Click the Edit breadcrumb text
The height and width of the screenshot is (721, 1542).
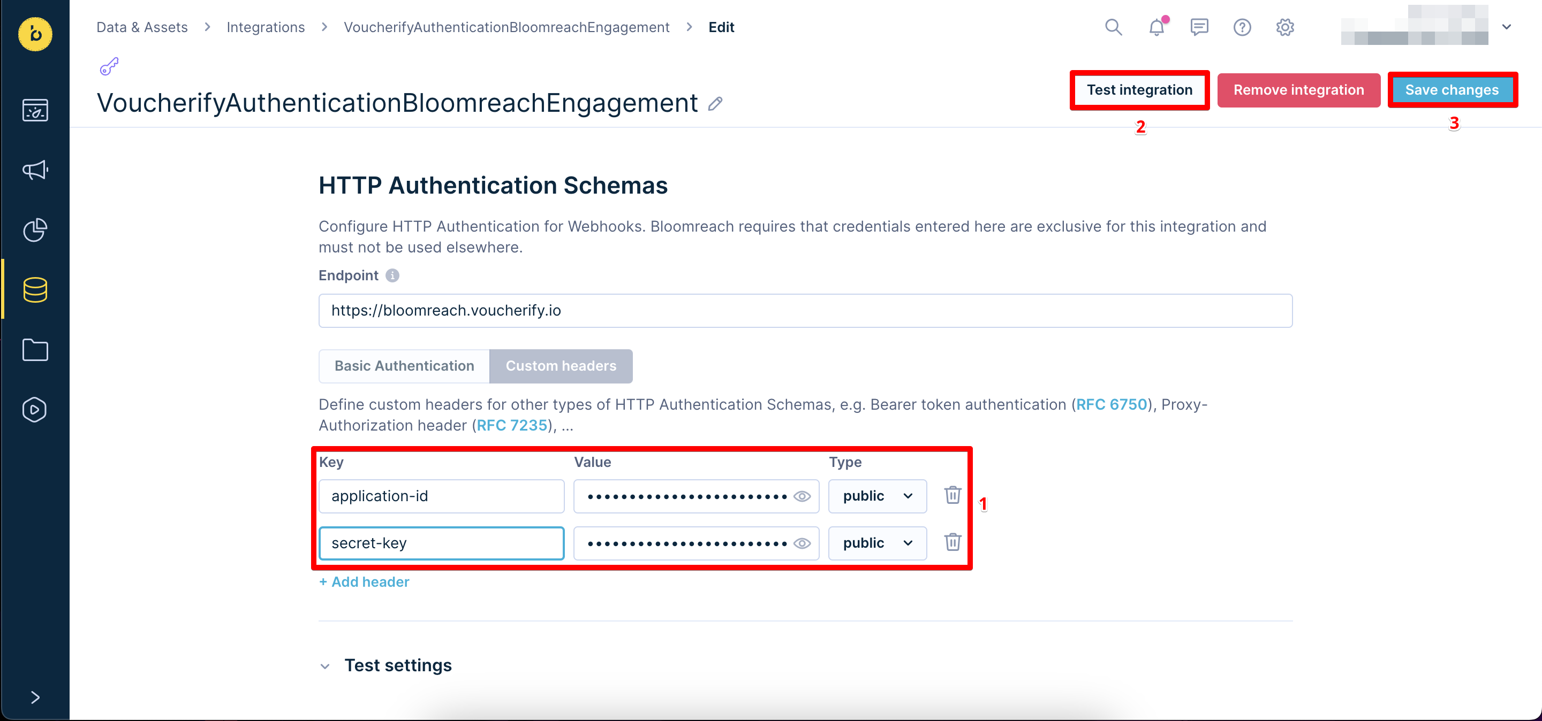[721, 27]
